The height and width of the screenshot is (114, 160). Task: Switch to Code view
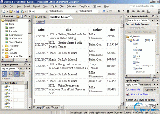[x=54, y=107]
